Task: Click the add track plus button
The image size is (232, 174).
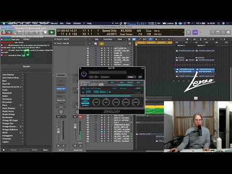Action: pyautogui.click(x=90, y=43)
